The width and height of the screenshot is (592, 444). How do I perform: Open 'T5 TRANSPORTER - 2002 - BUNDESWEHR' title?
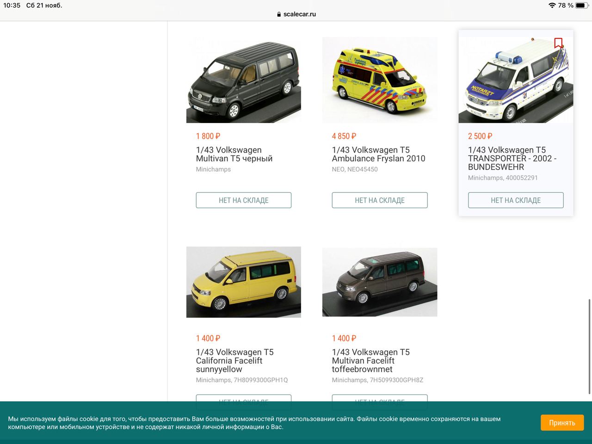512,158
